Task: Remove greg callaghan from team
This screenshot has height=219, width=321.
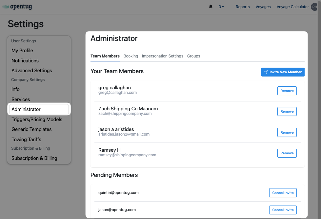Action: [287, 91]
